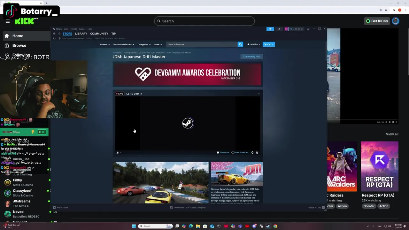This screenshot has width=409, height=230.
Task: Click the DEVGAMM Awards Celebration banner
Action: pos(188,74)
